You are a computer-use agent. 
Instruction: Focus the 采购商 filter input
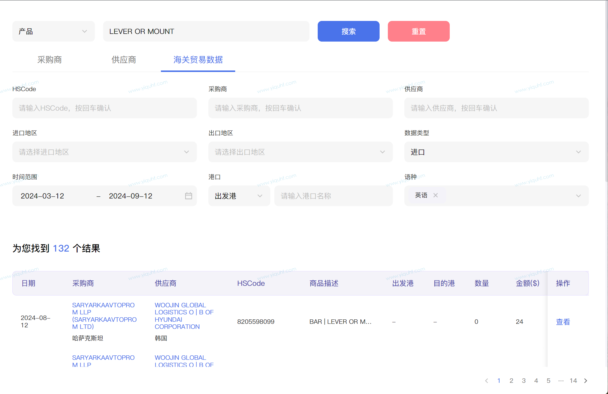pyautogui.click(x=300, y=108)
